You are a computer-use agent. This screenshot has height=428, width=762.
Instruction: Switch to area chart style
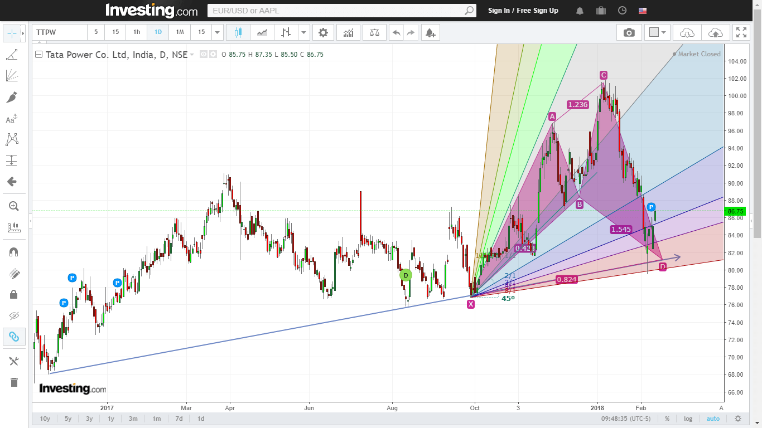pyautogui.click(x=262, y=32)
